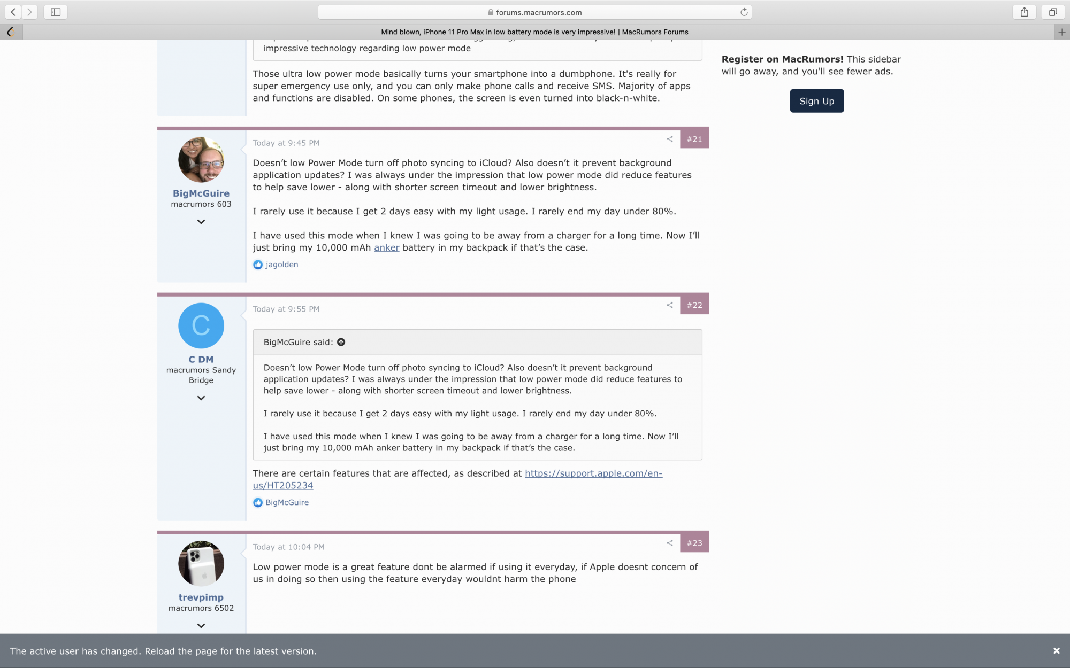1070x668 pixels.
Task: Expand BigMcGuire user details chevron
Action: [201, 222]
